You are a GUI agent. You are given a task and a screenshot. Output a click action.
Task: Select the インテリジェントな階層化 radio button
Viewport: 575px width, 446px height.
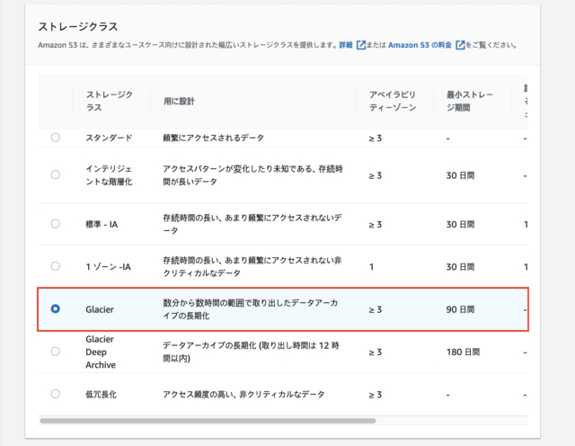[x=56, y=174]
